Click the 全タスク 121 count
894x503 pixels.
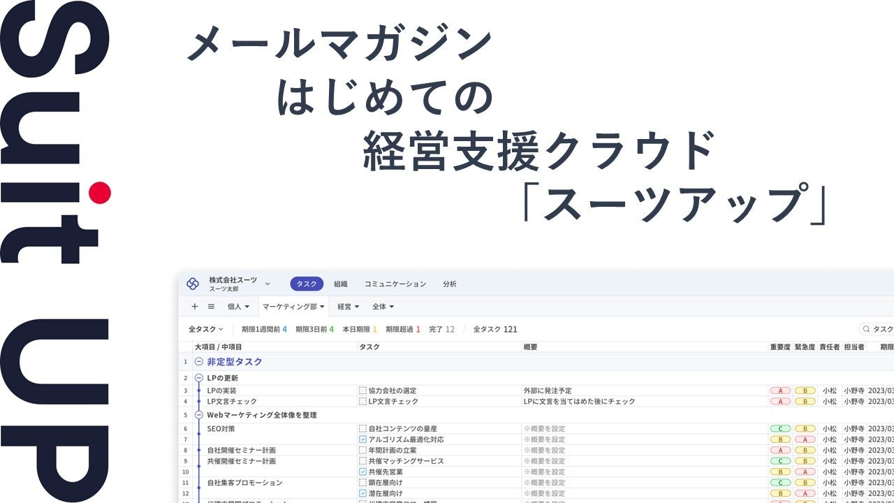pyautogui.click(x=495, y=329)
